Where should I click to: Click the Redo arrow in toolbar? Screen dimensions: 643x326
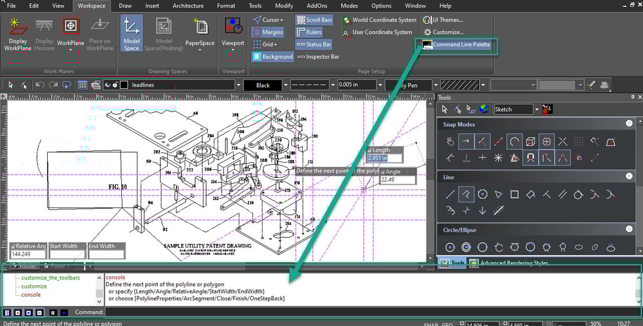click(x=53, y=85)
